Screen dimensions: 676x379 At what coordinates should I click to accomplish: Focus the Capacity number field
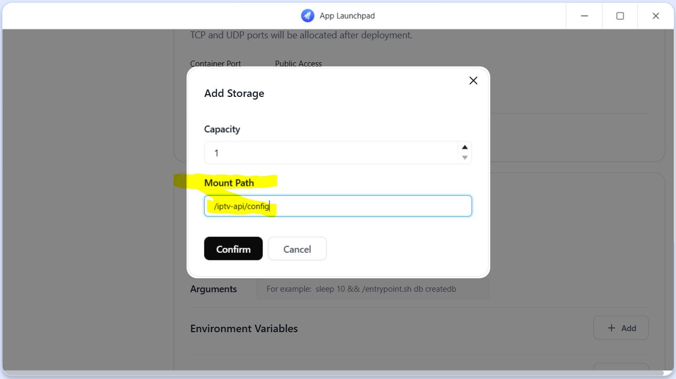330,153
